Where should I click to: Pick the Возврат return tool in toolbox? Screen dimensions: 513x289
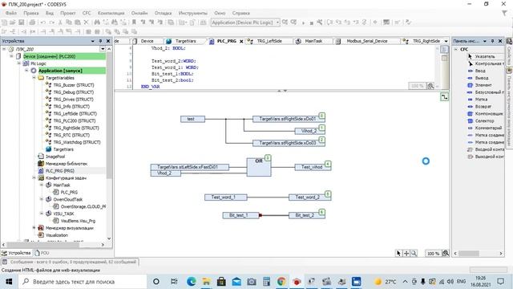(x=479, y=107)
